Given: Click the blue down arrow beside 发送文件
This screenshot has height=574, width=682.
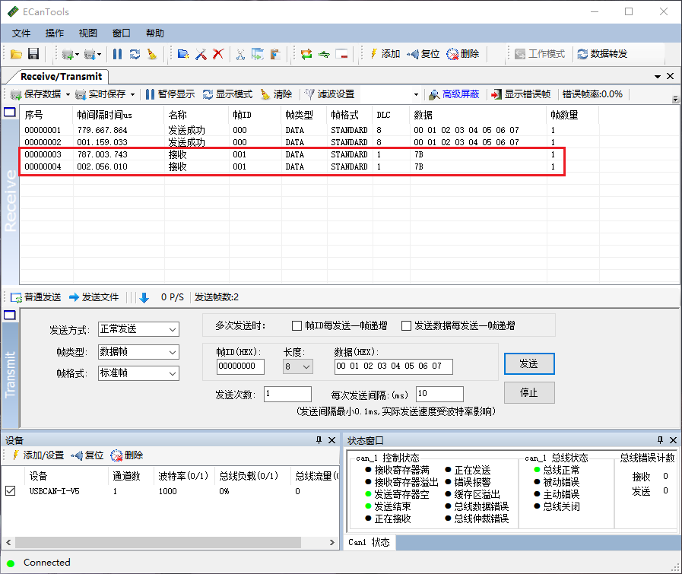Looking at the screenshot, I should click(x=144, y=297).
